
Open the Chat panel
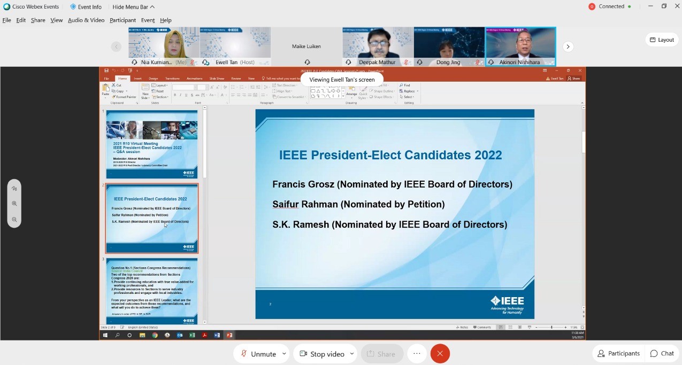[662, 353]
